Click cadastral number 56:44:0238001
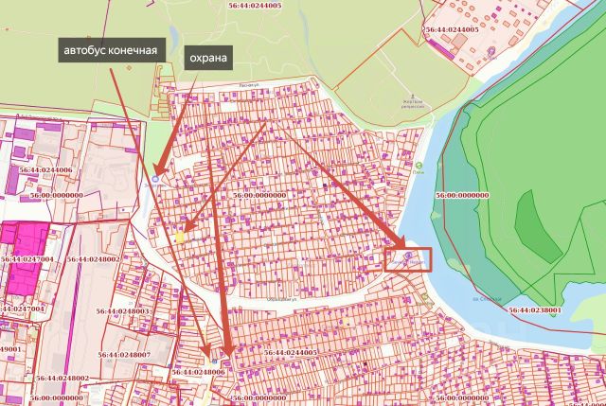The width and height of the screenshot is (606, 406). tap(535, 309)
